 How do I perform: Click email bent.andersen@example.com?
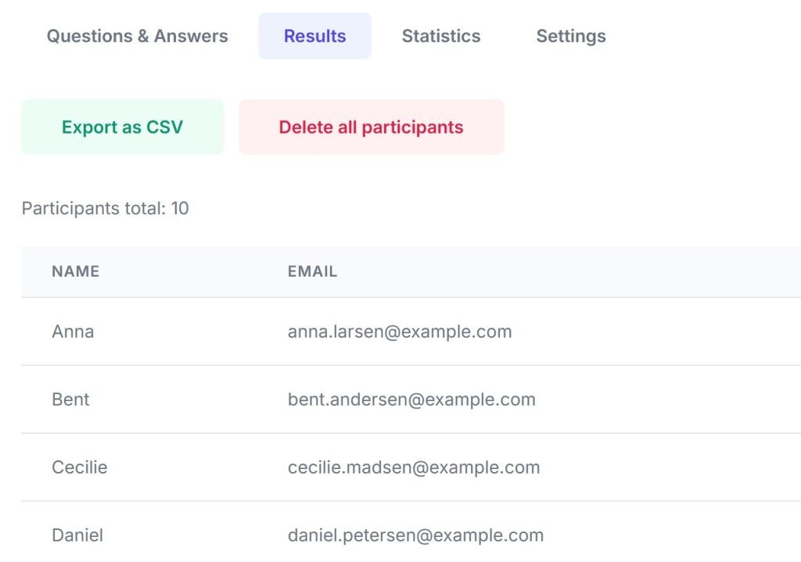[x=411, y=399]
